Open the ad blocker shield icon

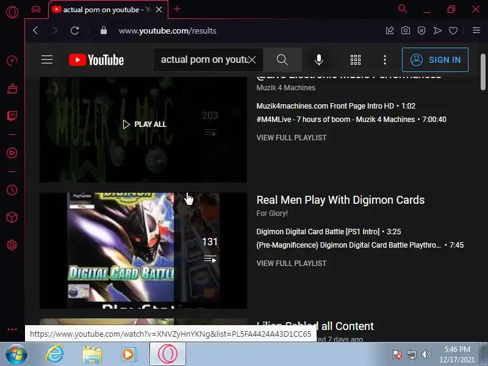pos(422,30)
